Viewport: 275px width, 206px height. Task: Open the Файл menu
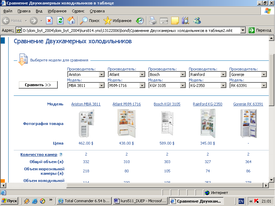tap(8, 11)
